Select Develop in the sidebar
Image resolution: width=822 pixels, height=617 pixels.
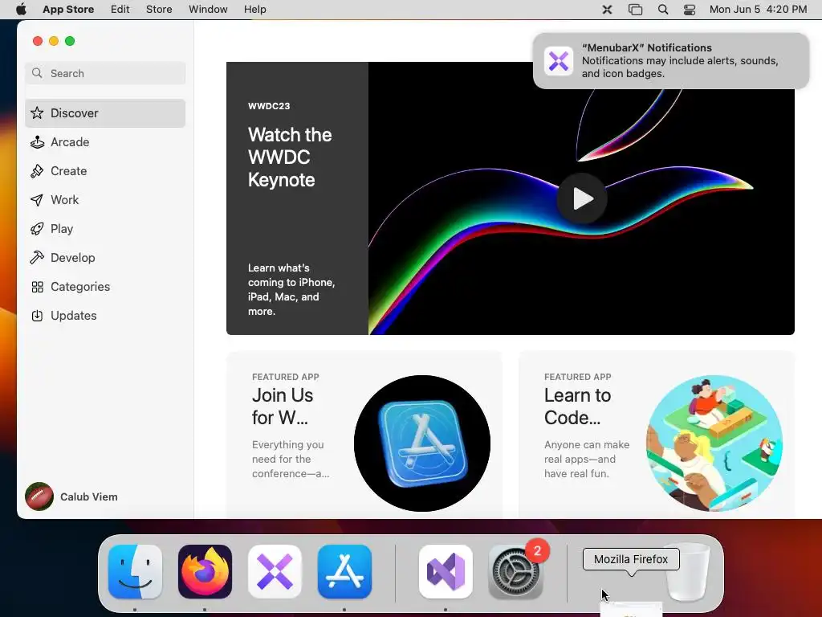(105, 258)
